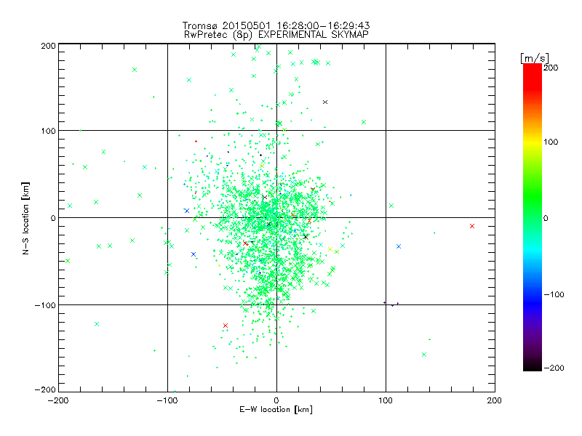This screenshot has height=436, width=582.
Task: Click the x-axis tick label '-200'
Action: click(x=58, y=400)
